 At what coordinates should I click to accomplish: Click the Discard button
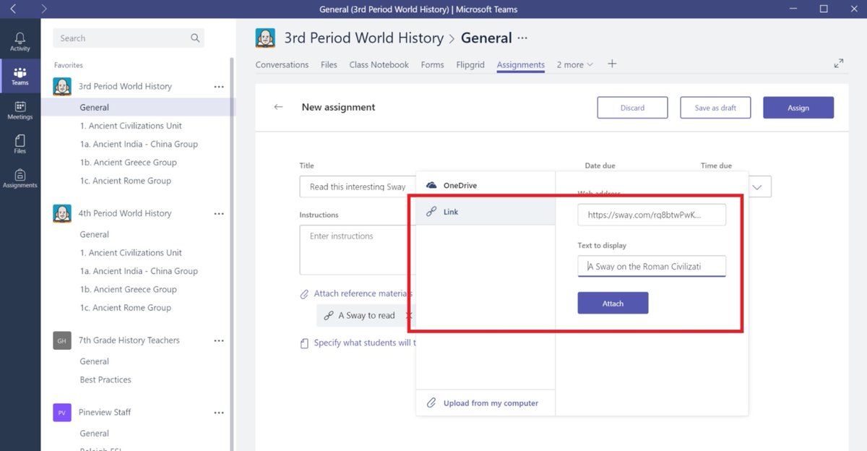pos(632,108)
